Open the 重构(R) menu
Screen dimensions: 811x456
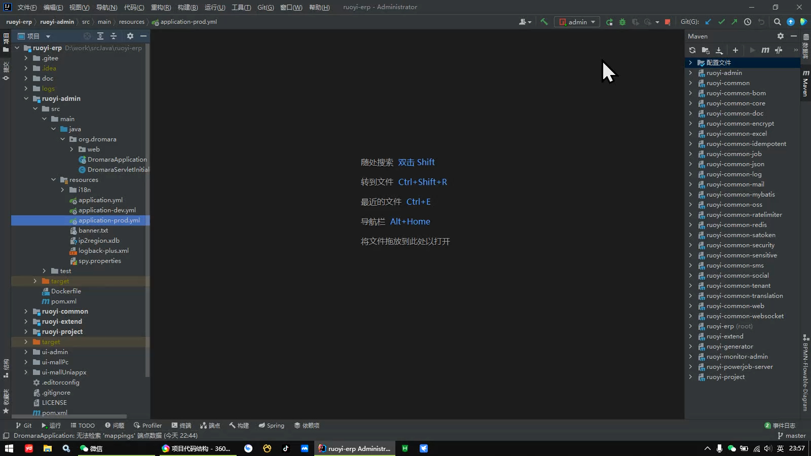[161, 7]
